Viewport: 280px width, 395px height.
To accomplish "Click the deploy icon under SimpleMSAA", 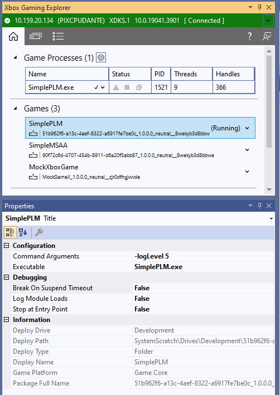I will pos(33,155).
